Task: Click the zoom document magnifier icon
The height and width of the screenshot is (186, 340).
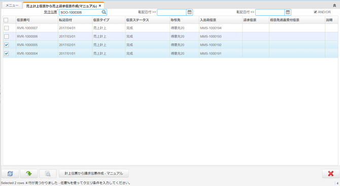Action: (x=48, y=173)
